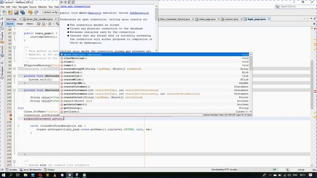Image resolution: width=317 pixels, height=178 pixels.
Task: Select getCatalog() completion item
Action: pos(155,108)
